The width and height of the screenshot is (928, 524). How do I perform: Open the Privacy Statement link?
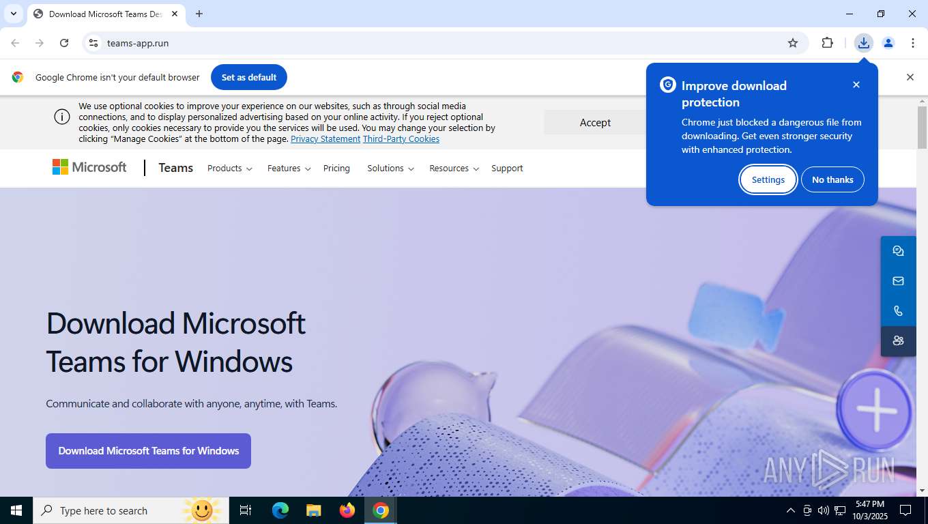pos(325,139)
